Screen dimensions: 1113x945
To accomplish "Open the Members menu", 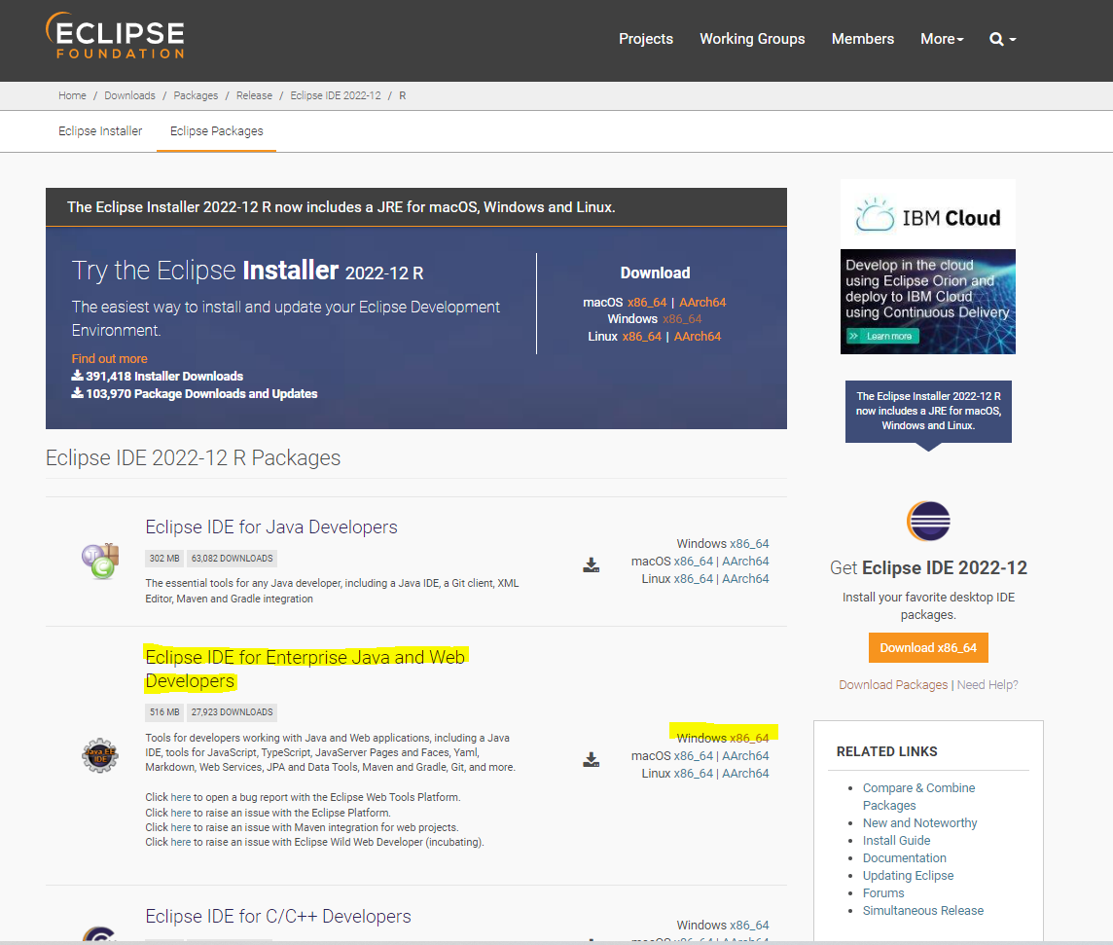I will pyautogui.click(x=863, y=39).
